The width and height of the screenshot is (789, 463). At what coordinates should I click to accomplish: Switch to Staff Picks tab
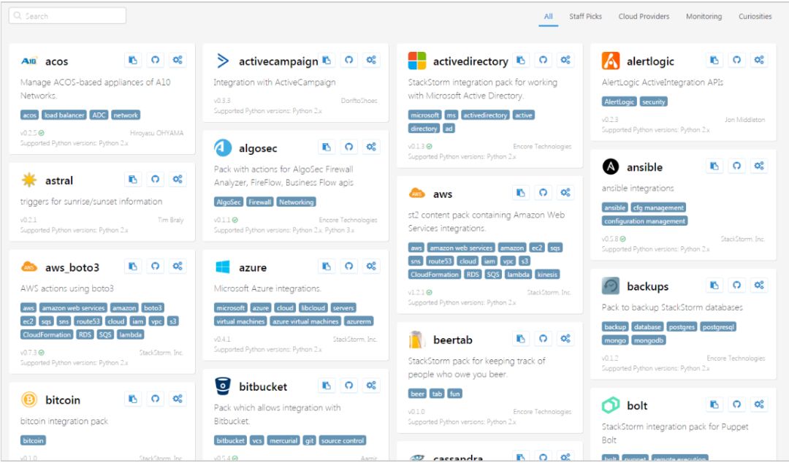click(585, 16)
